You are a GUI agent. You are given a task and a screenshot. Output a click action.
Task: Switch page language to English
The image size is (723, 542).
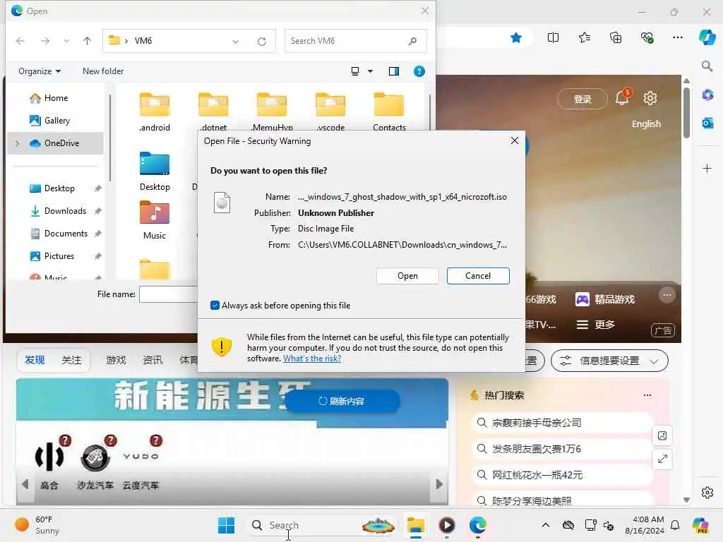(x=646, y=124)
